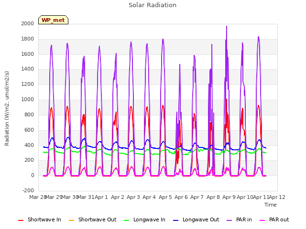
Task: Toggle the Longwave Out legend entry
Action: click(x=196, y=219)
